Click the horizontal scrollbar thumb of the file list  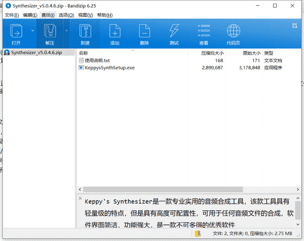pos(163,189)
